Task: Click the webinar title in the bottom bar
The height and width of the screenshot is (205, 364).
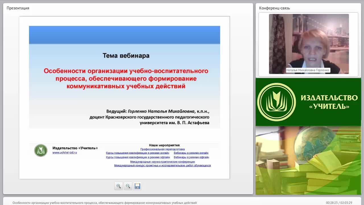Action: [x=105, y=203]
